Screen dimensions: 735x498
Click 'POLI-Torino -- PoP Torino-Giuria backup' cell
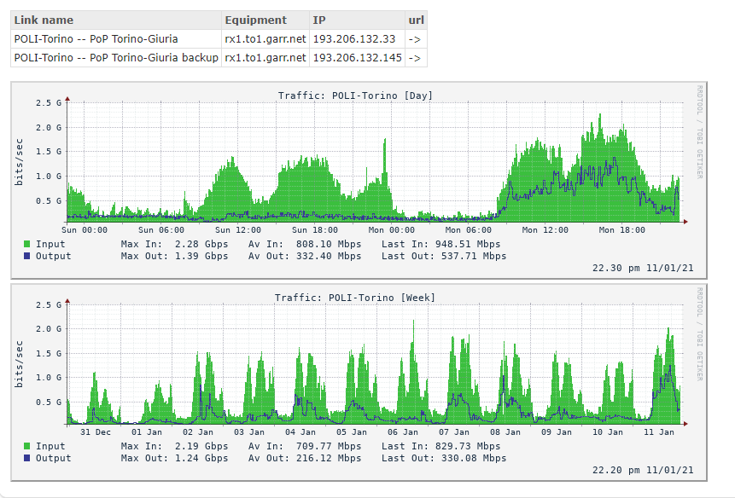pyautogui.click(x=116, y=58)
